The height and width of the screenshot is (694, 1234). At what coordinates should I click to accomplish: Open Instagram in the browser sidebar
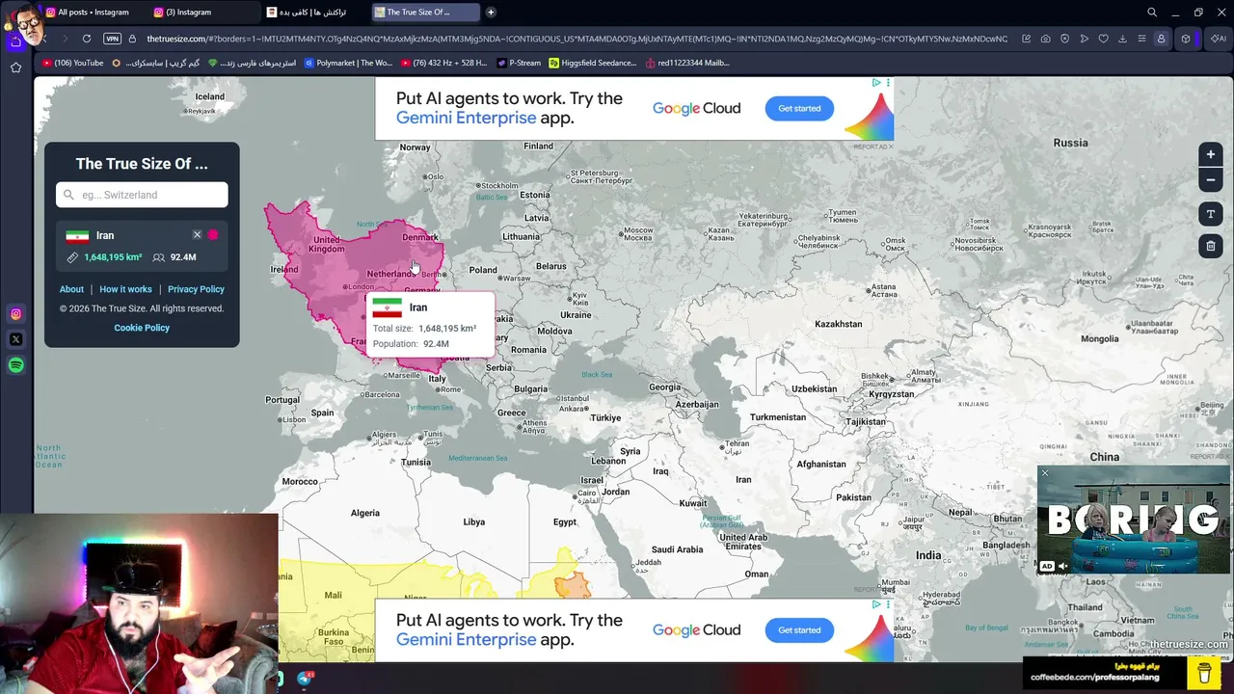tap(16, 314)
